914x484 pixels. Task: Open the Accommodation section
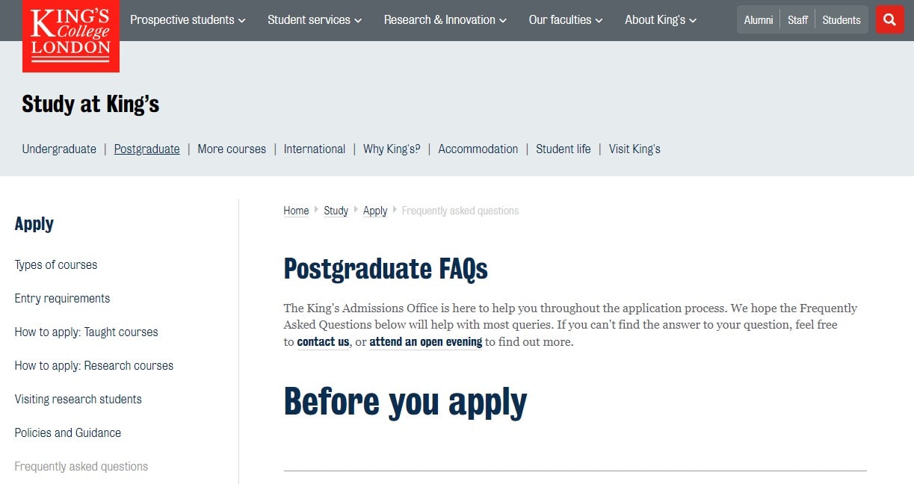click(x=478, y=149)
